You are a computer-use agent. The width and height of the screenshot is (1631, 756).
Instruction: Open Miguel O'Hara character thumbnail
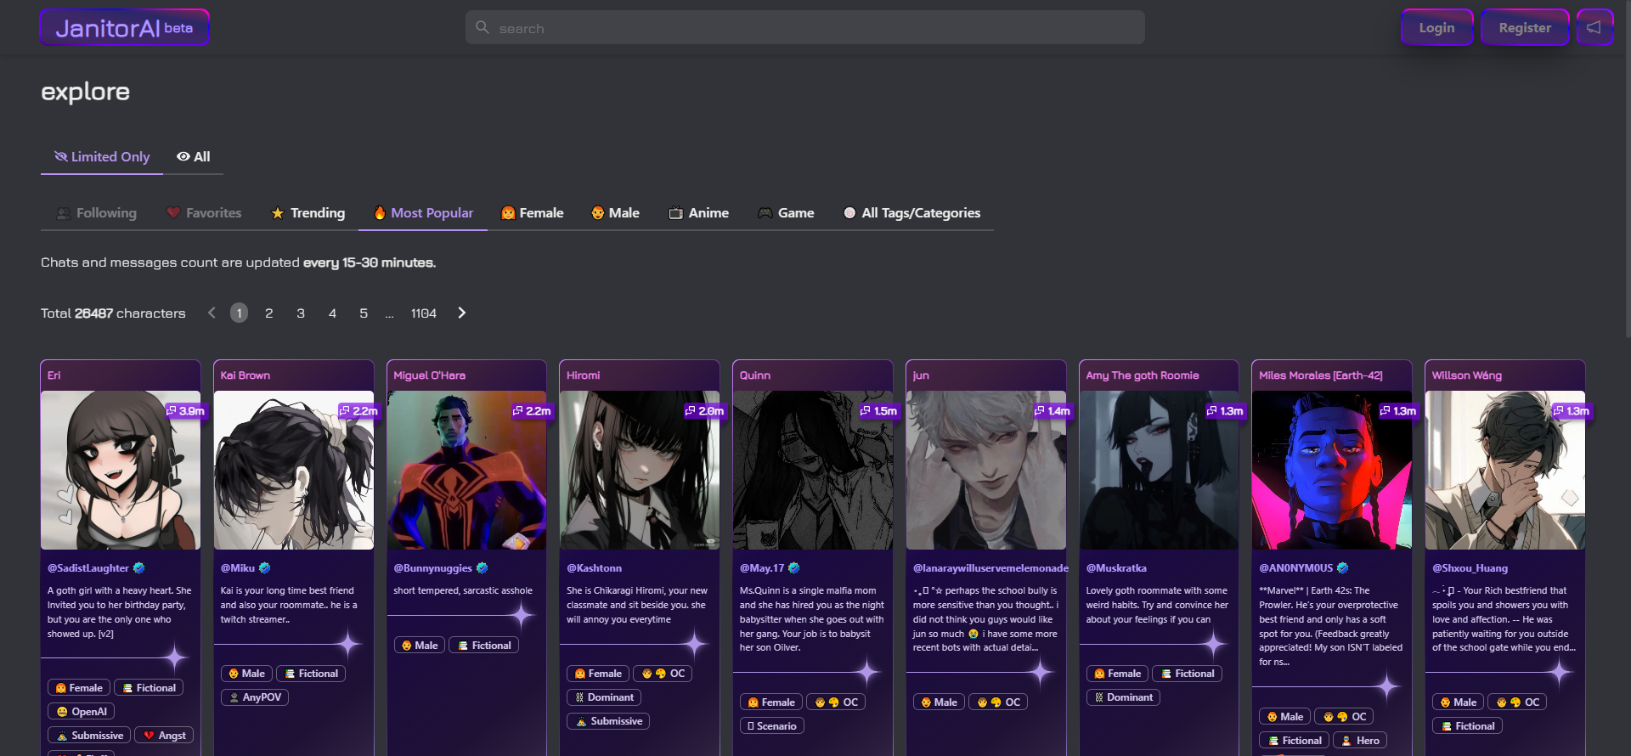pyautogui.click(x=466, y=470)
